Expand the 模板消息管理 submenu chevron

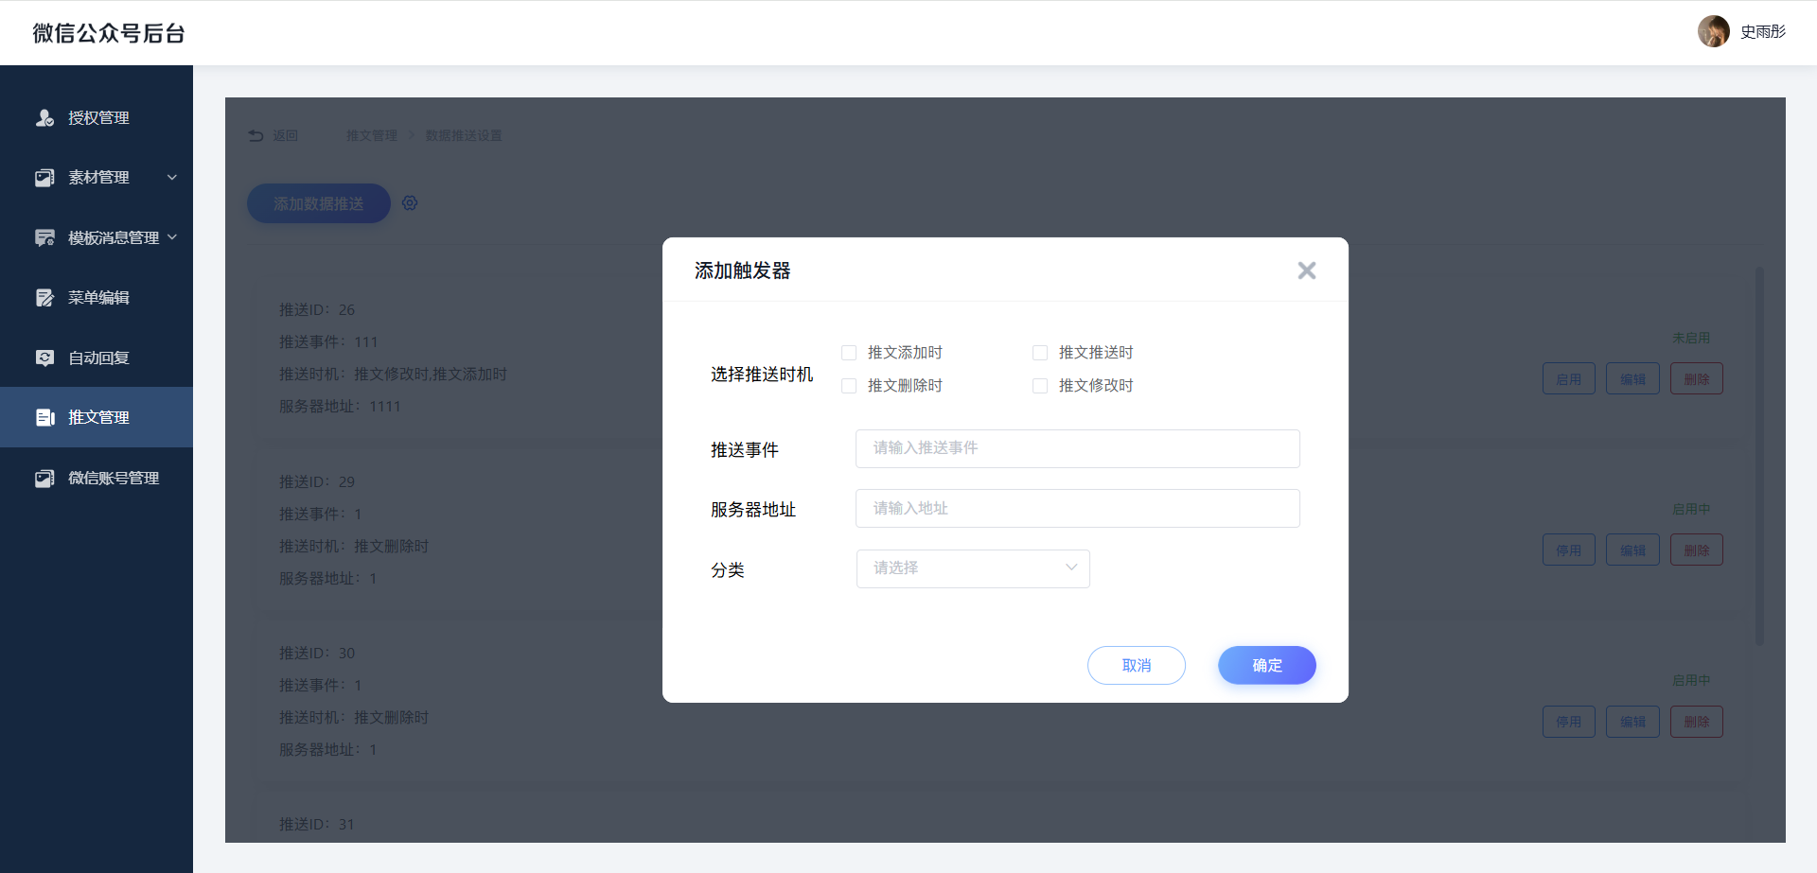click(x=172, y=237)
